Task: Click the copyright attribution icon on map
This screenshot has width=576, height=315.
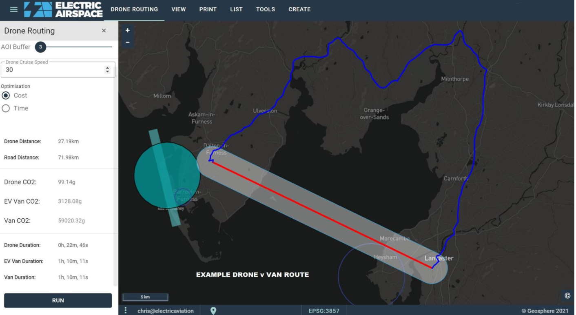Action: tap(567, 296)
